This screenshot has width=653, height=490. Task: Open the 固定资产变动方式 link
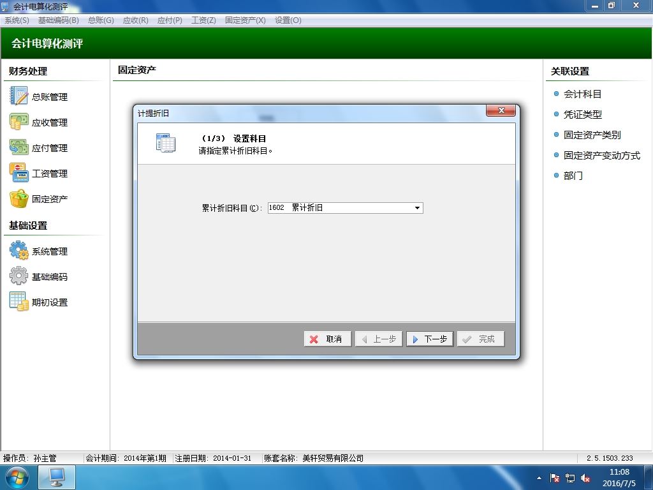602,156
